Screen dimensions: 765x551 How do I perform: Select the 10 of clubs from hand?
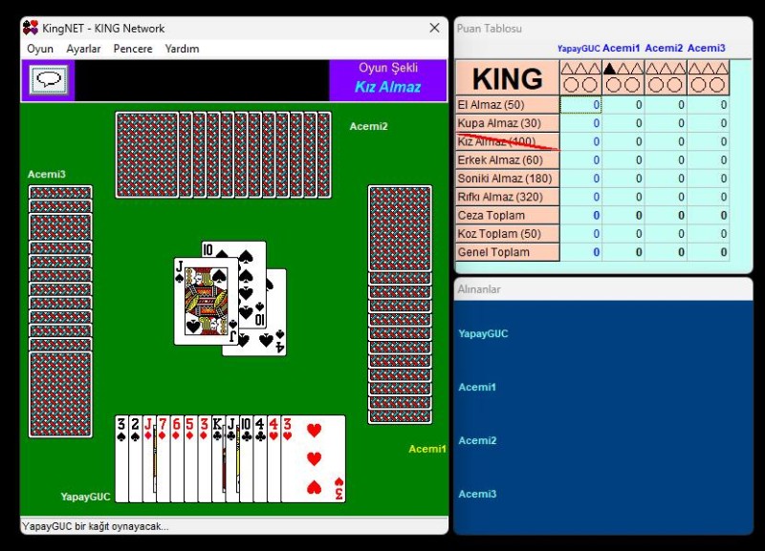(x=246, y=458)
